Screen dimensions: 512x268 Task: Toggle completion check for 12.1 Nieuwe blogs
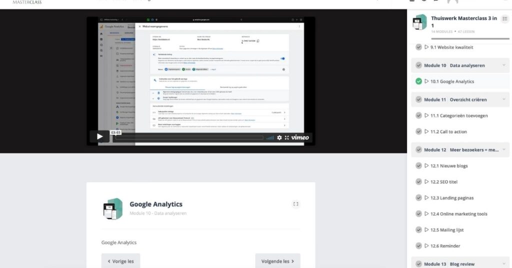[x=418, y=166]
